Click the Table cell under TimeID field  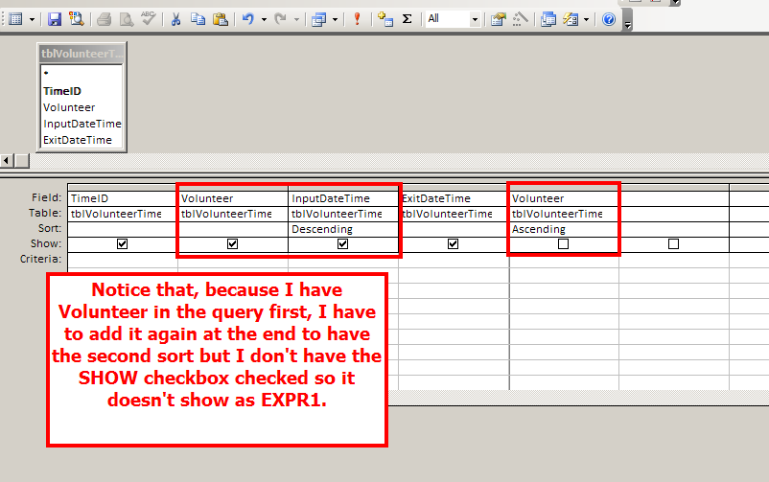pos(123,214)
